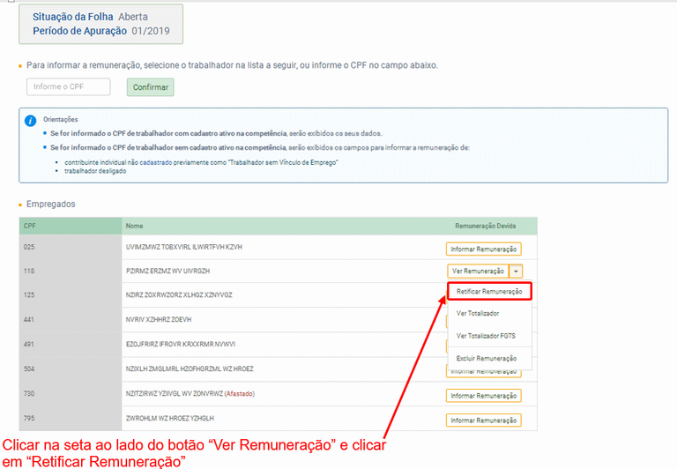
Task: Choose Ver Totalizador in the menu
Action: tap(478, 314)
